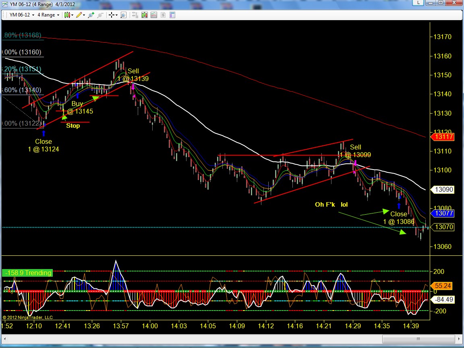Click the 13060 price axis label

coord(442,247)
